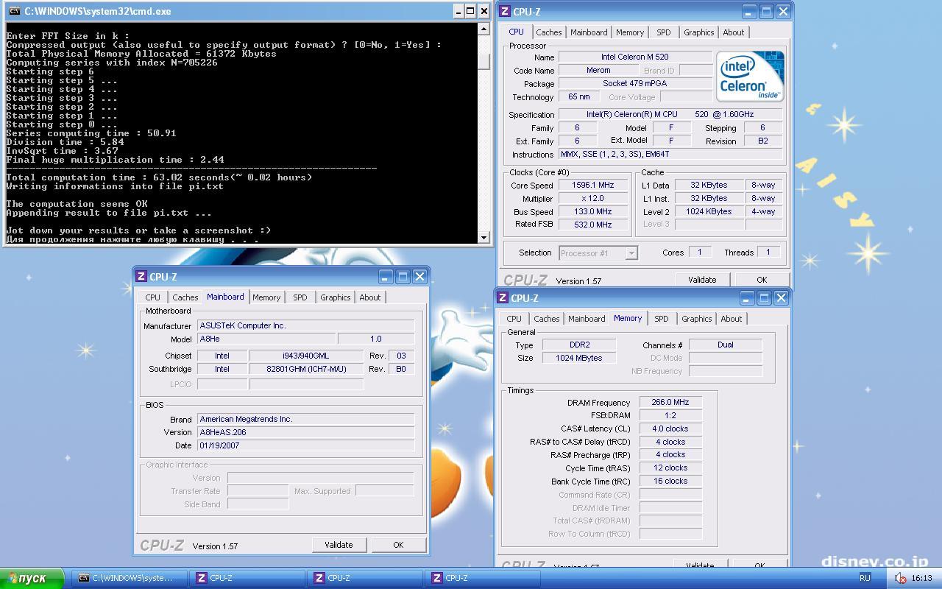Open the Processor #1 selection dropdown

[x=598, y=253]
